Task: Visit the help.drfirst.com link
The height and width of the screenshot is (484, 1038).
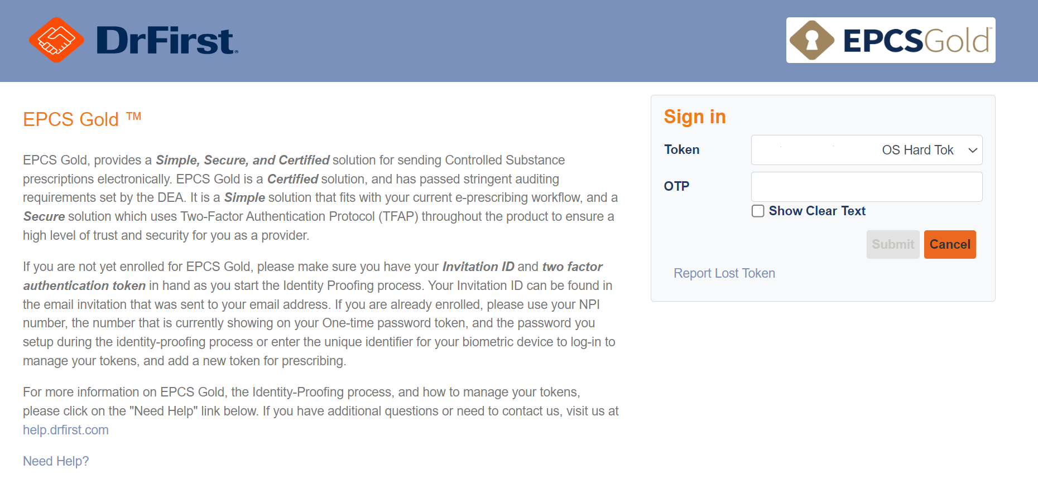Action: (x=66, y=430)
